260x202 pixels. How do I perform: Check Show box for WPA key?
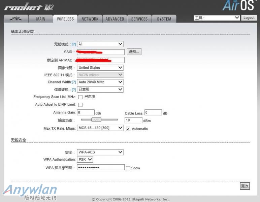point(128,168)
